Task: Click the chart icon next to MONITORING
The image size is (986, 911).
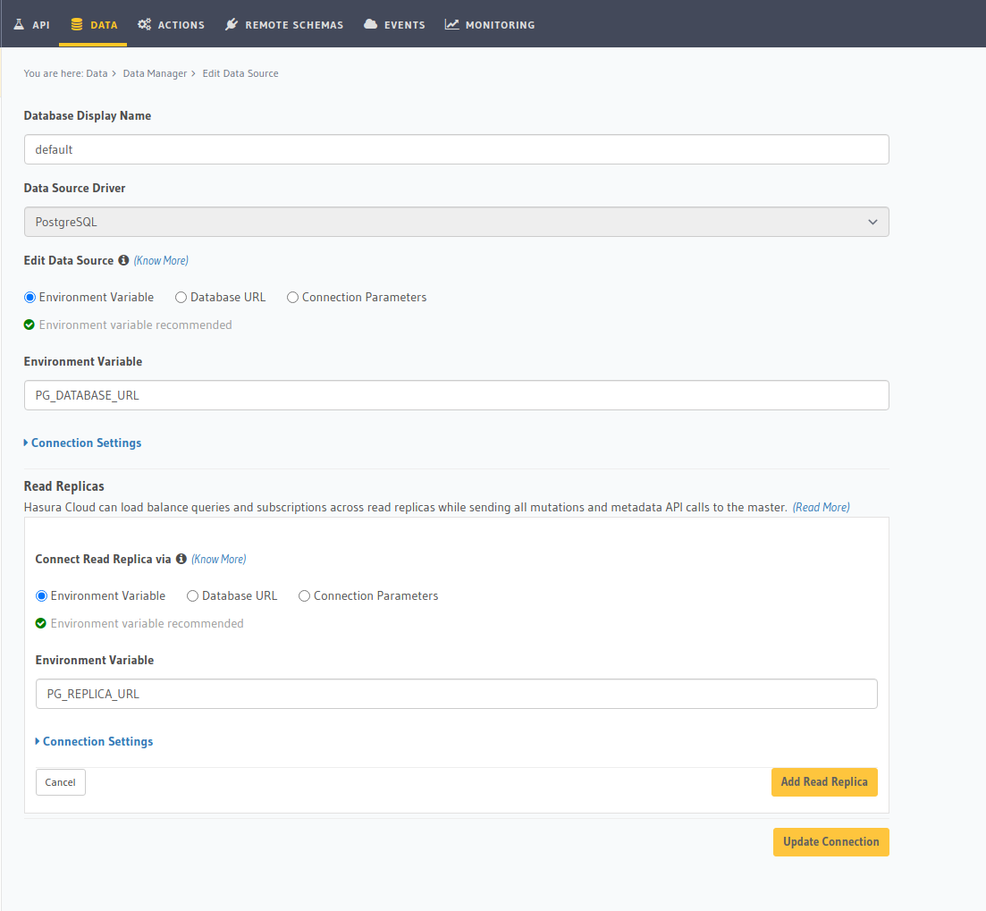Action: [451, 24]
